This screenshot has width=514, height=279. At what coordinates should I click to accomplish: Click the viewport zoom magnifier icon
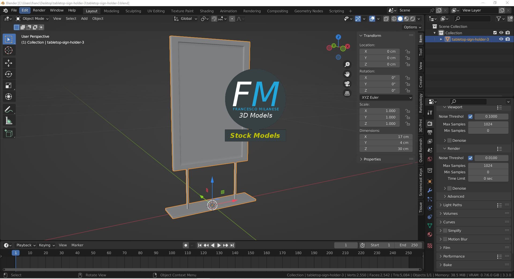click(347, 64)
